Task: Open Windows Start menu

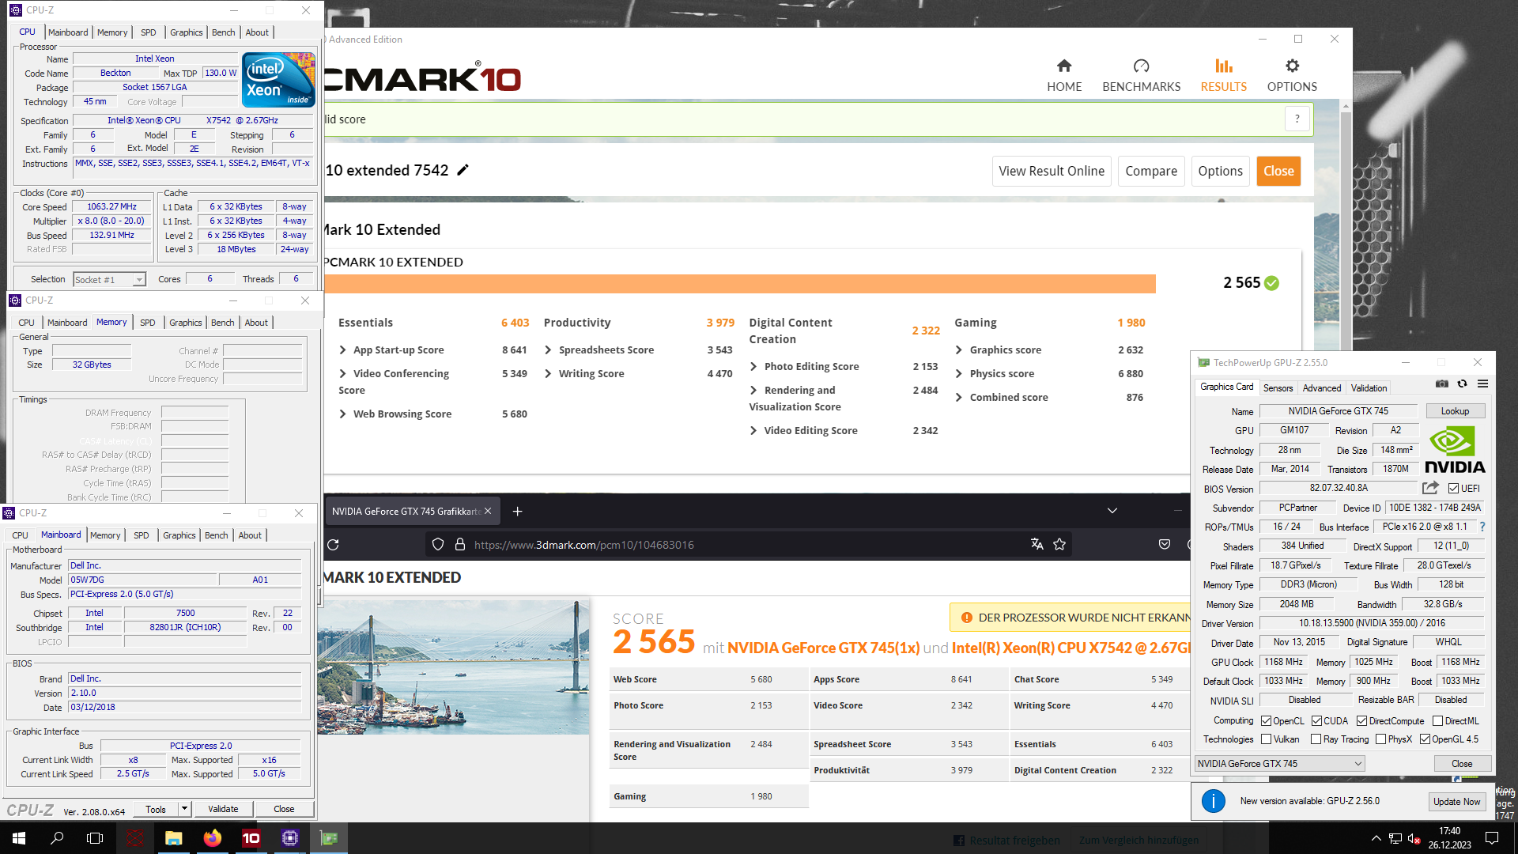Action: 19,838
